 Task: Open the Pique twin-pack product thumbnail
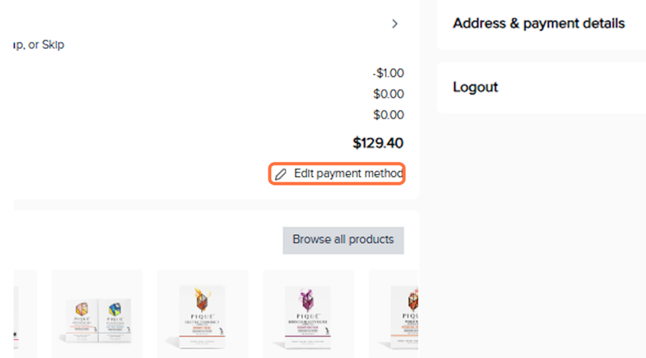(x=97, y=314)
